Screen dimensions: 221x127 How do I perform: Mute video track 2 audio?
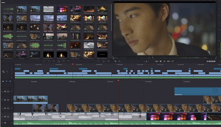click(5, 108)
